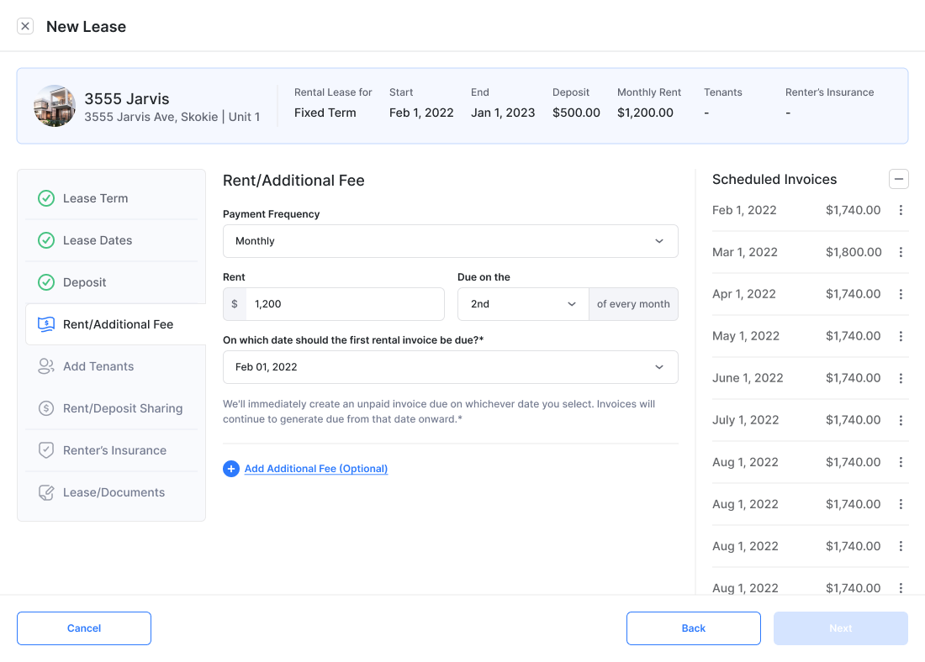The image size is (925, 662).
Task: Open the three-dot menu for Mar 1, 2022 invoice
Action: 901,252
